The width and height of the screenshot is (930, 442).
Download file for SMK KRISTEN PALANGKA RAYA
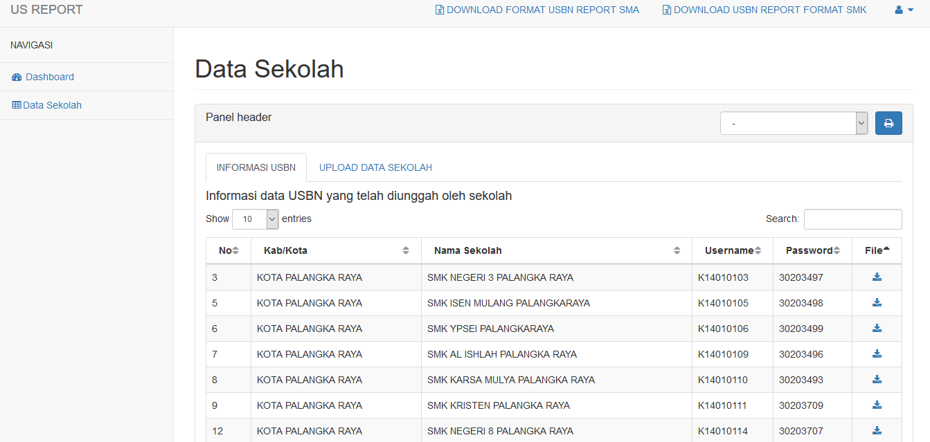click(x=877, y=405)
